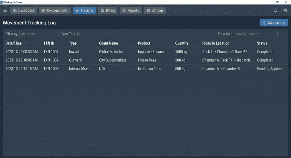The image size is (291, 158).
Task: Open the Settings tab
Action: (x=155, y=11)
